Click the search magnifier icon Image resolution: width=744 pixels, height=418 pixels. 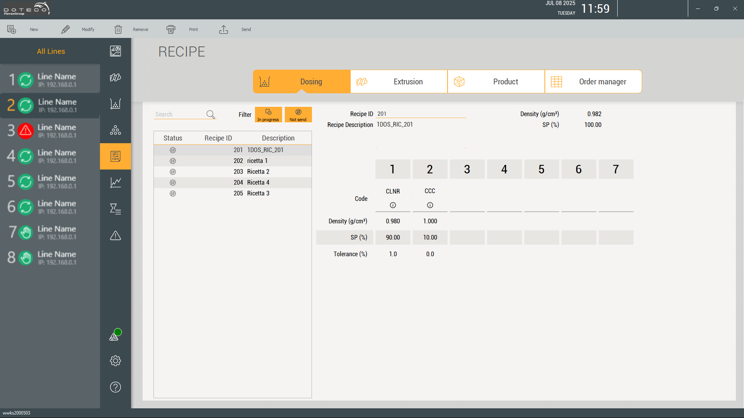point(211,114)
